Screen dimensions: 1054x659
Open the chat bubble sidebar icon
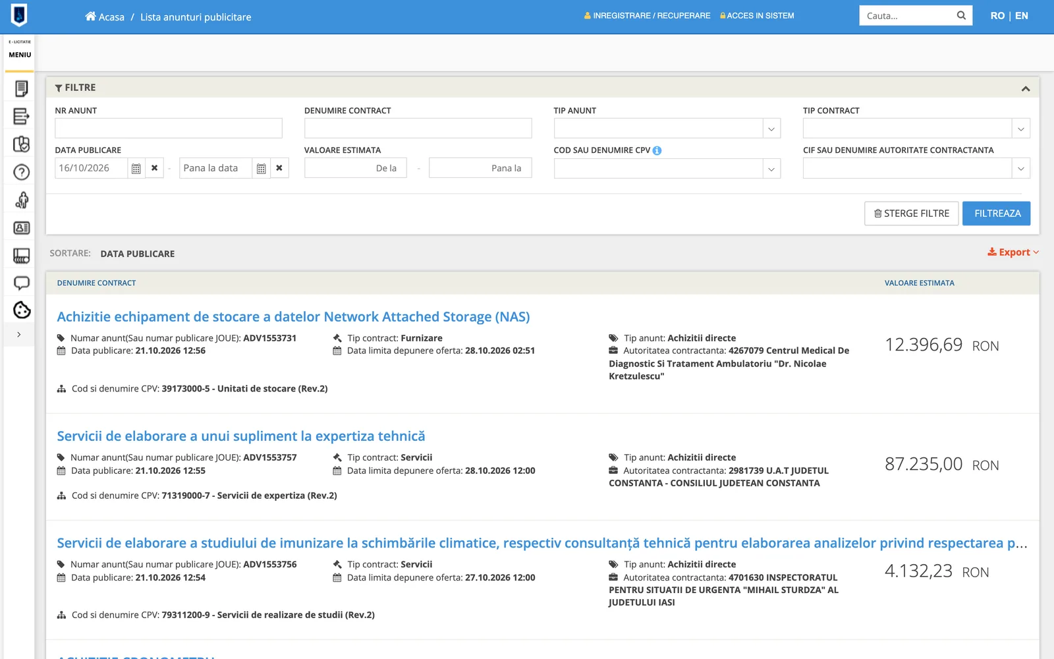[x=21, y=283]
